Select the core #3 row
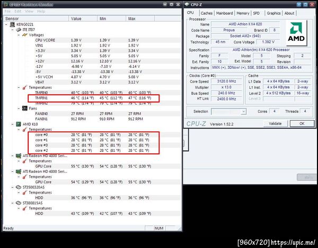Screen dimensions: 318x248 point(108,145)
